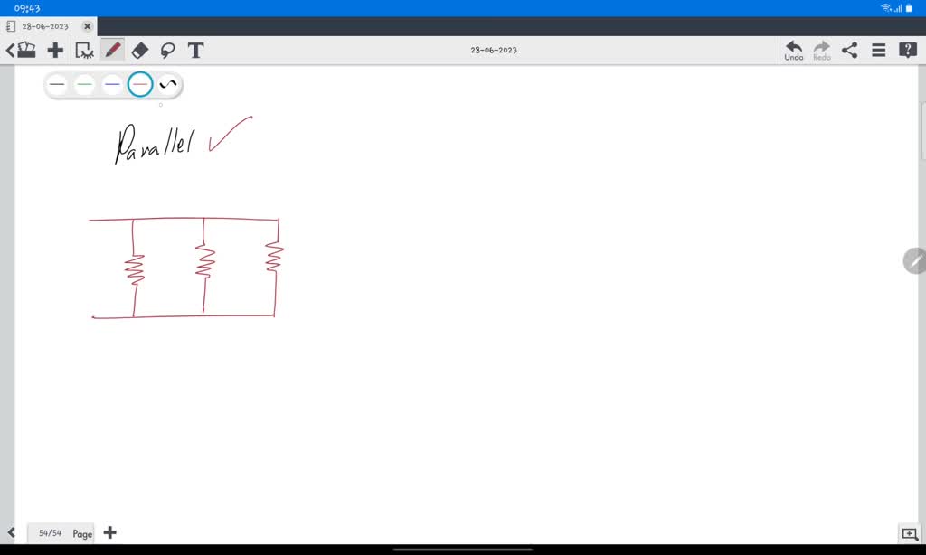The height and width of the screenshot is (555, 926).
Task: Go to previous page arrow
Action: (11, 532)
